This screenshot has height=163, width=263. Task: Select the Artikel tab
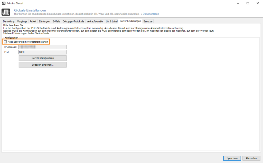tap(33, 21)
